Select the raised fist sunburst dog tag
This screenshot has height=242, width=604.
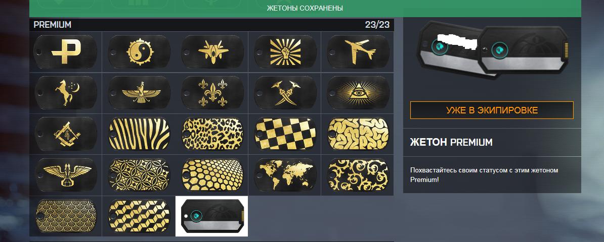(285, 52)
